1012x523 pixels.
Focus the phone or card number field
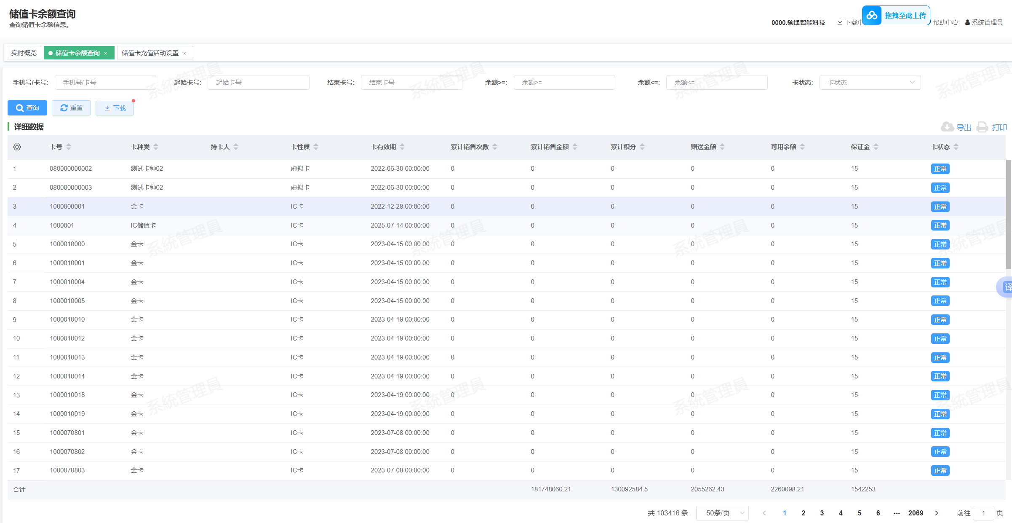pos(105,82)
